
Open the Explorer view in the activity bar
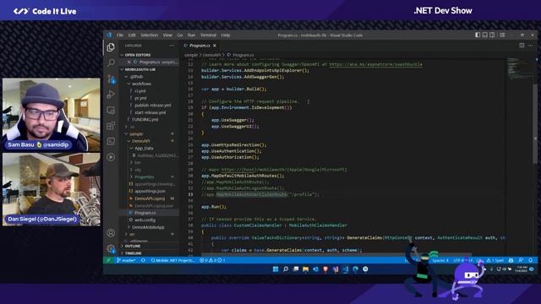point(111,47)
